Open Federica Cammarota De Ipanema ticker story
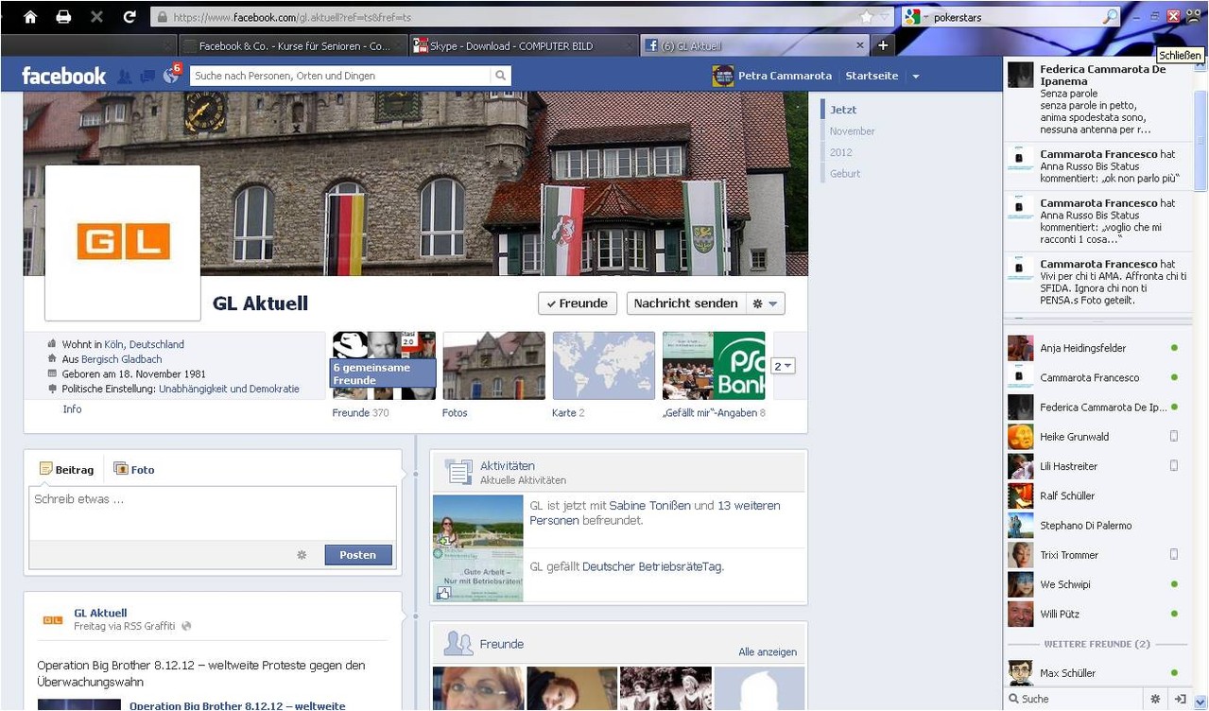Image resolution: width=1209 pixels, height=711 pixels. pos(1097,99)
